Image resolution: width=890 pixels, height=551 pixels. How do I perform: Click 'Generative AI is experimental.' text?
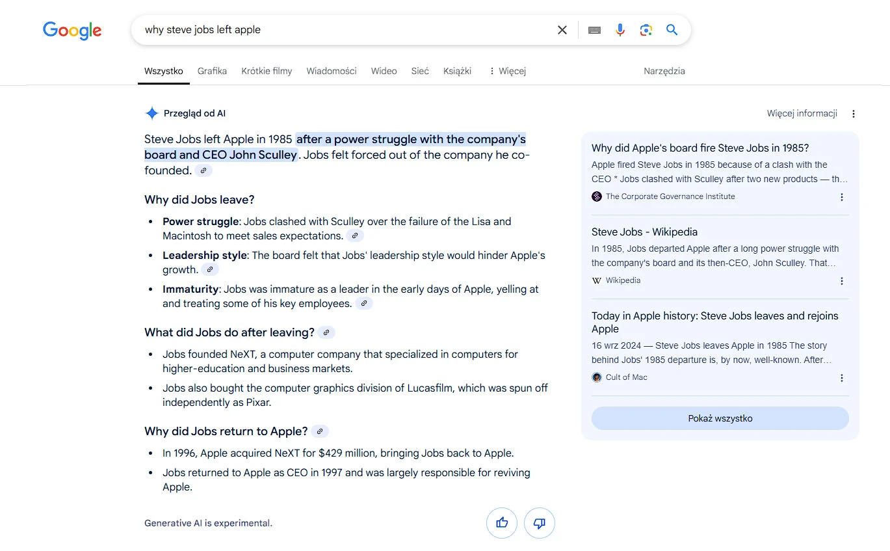tap(208, 523)
